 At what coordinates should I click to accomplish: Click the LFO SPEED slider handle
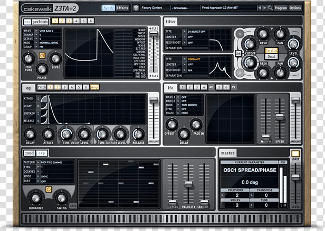pyautogui.click(x=280, y=116)
